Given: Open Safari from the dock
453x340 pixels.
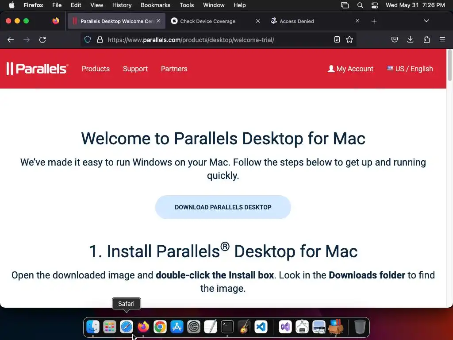Looking at the screenshot, I should tap(126, 327).
